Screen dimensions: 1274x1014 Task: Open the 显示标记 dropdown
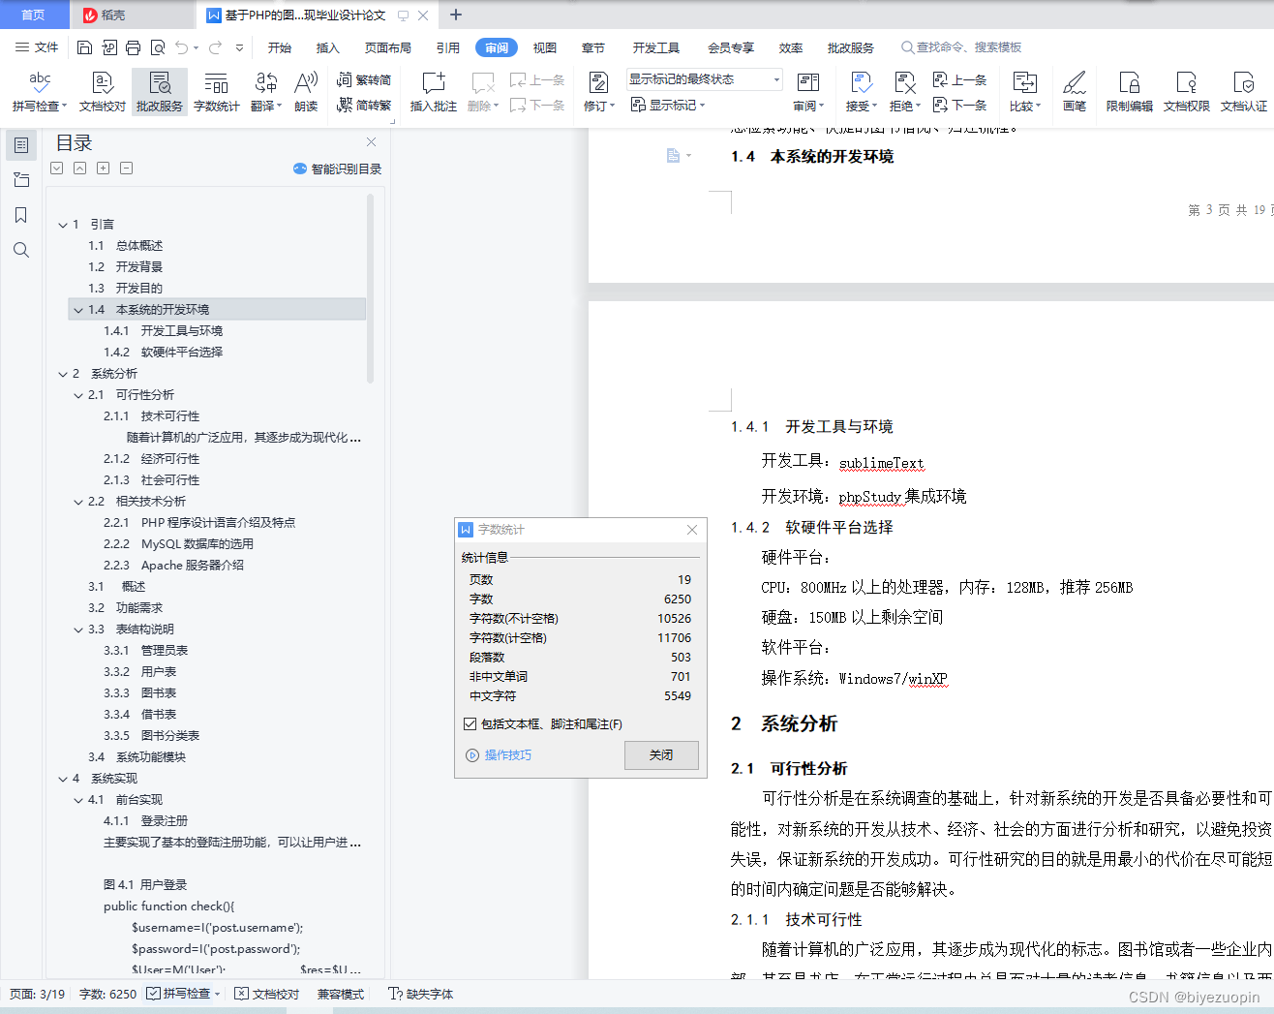pos(668,105)
